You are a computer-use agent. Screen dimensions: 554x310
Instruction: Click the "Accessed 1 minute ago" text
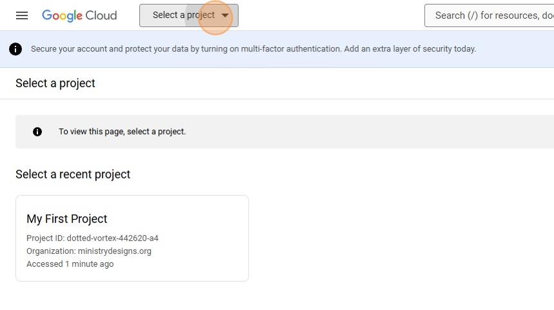70,264
